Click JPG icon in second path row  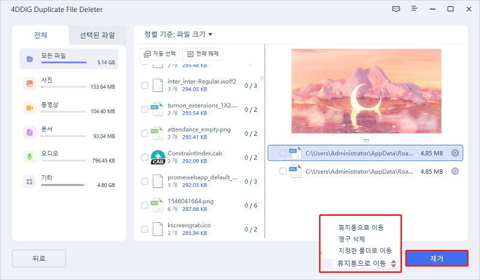[x=296, y=171]
